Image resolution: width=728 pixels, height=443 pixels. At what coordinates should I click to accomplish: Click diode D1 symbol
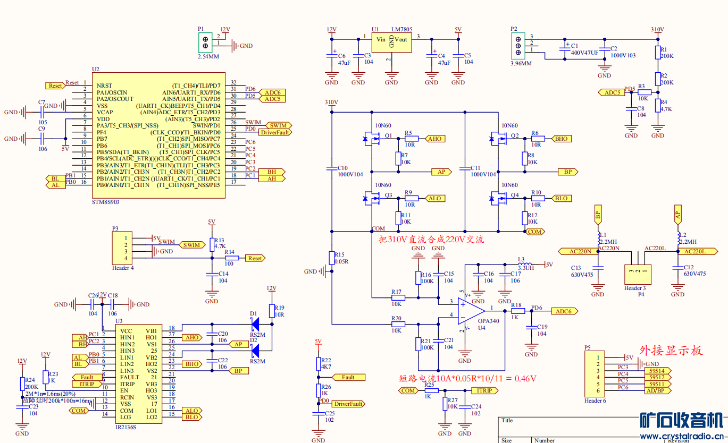[256, 323]
